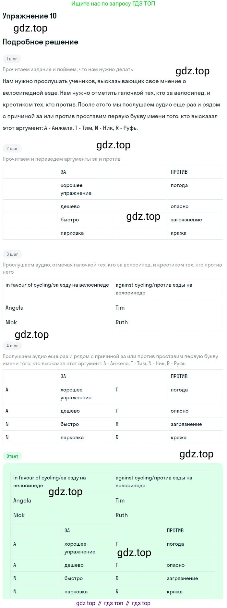Click the "4 шаг" step badge
The height and width of the screenshot is (608, 227).
point(12,346)
